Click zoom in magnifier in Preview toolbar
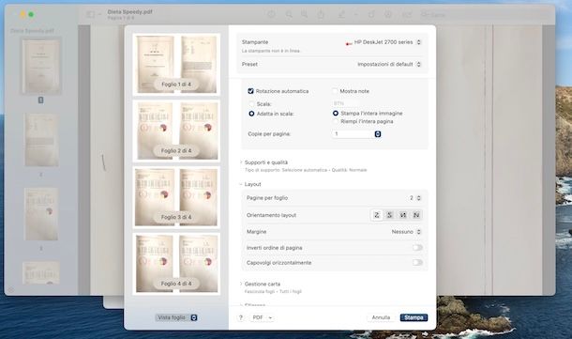Image resolution: width=572 pixels, height=339 pixels. 304,14
